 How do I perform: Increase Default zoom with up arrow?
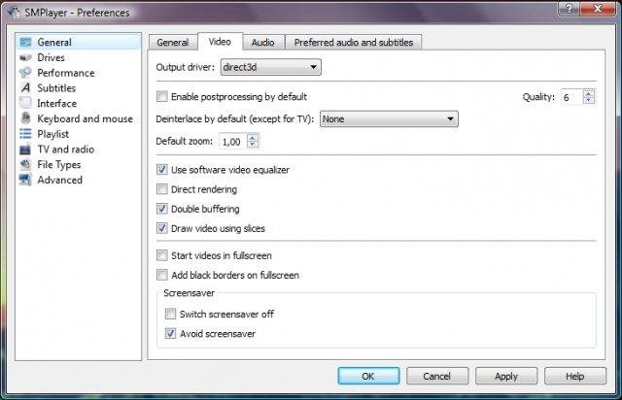[x=253, y=138]
